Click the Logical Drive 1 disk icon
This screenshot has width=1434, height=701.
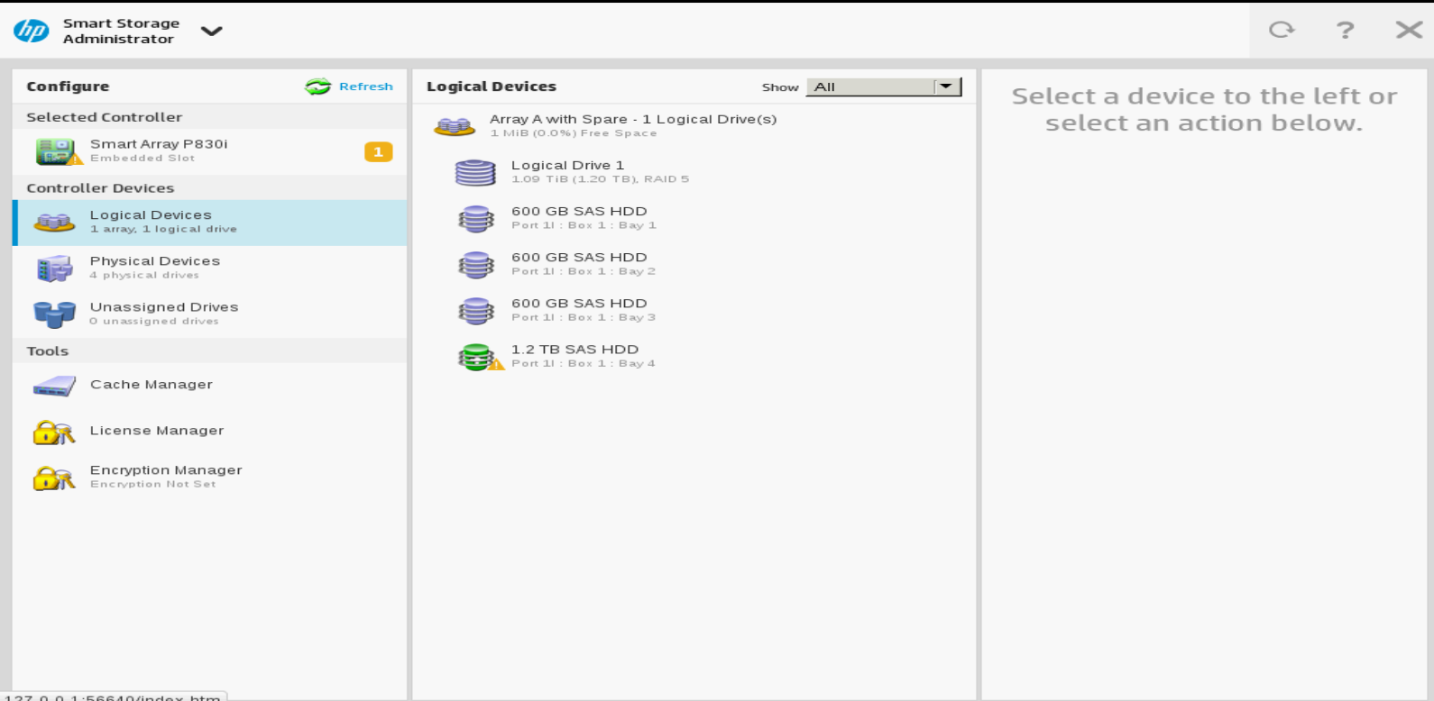point(475,173)
